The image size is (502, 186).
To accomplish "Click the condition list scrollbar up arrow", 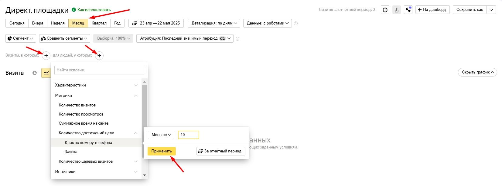I will coord(145,82).
